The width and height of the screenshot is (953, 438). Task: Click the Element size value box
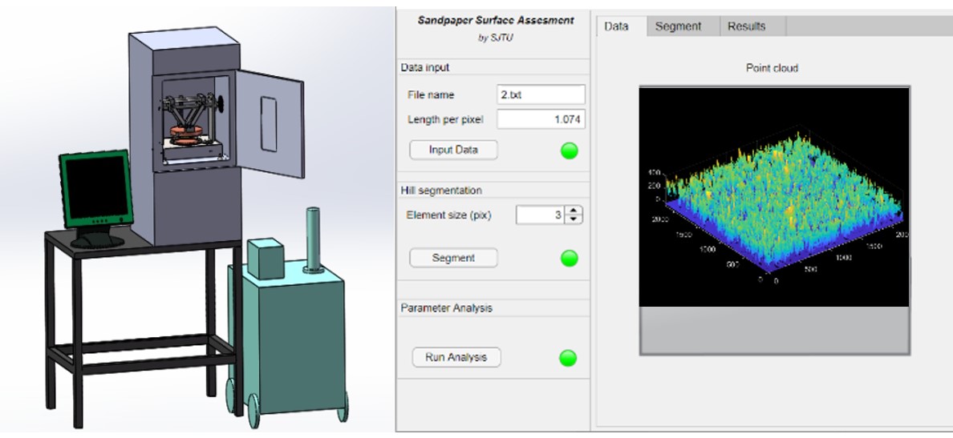coord(541,215)
